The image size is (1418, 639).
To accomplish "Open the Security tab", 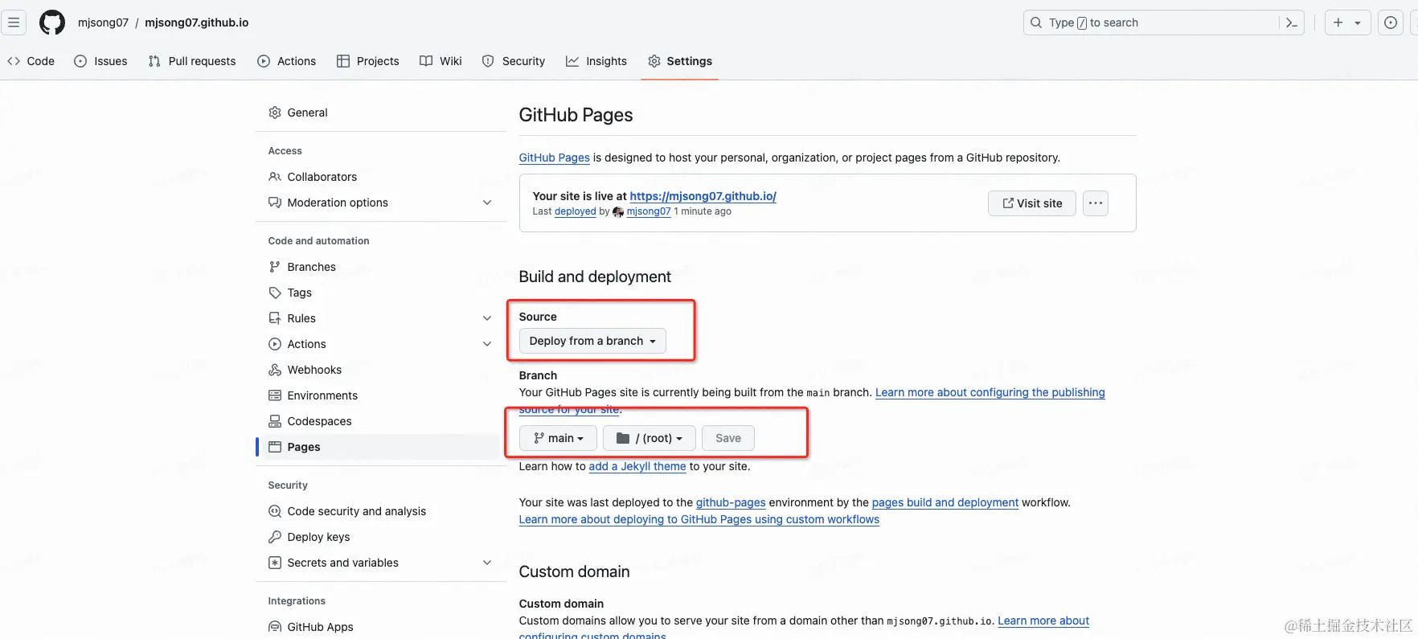I will tap(514, 61).
